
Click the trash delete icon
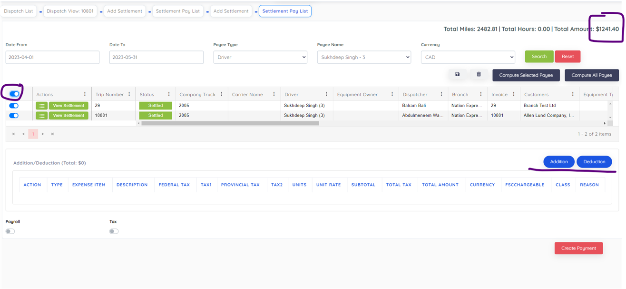479,75
